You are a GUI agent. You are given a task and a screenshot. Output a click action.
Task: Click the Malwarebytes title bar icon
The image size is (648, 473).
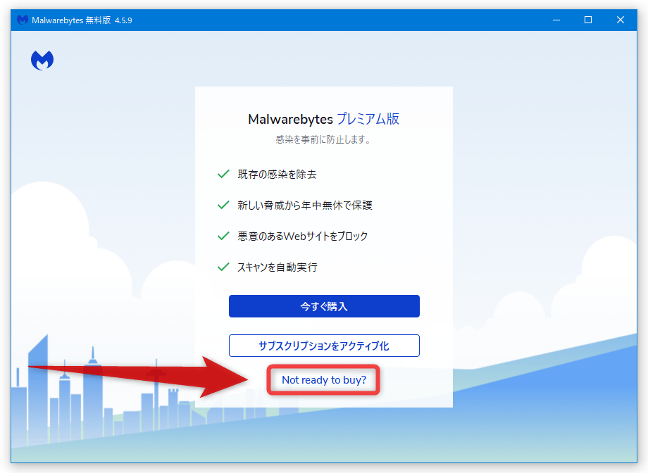point(23,20)
